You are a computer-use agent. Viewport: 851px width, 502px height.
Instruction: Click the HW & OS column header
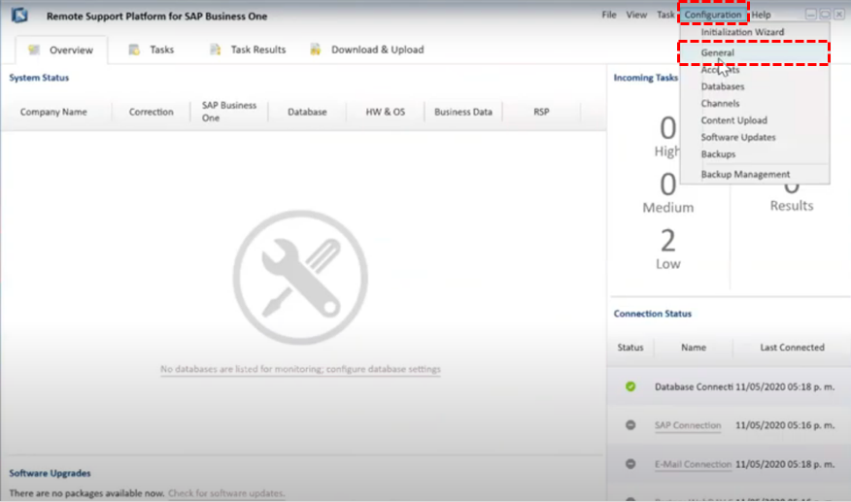(386, 112)
